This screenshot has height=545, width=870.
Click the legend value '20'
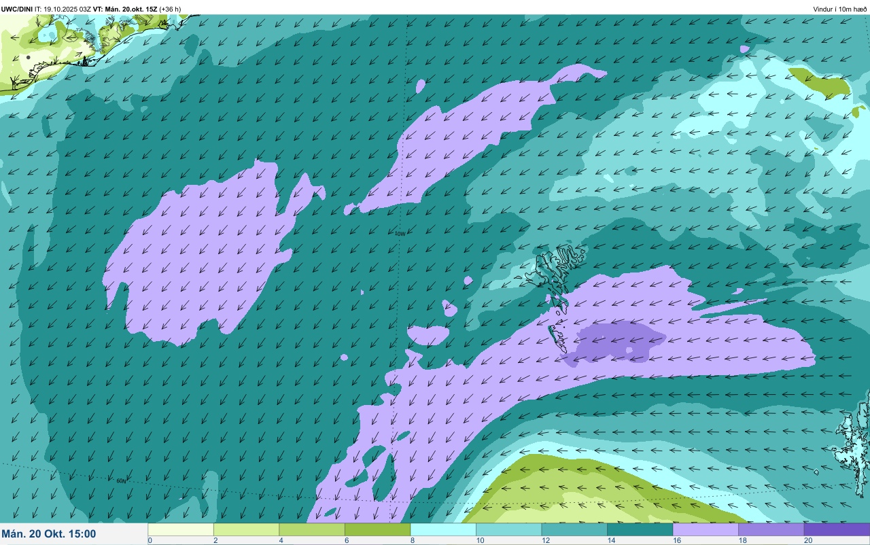tap(807, 540)
